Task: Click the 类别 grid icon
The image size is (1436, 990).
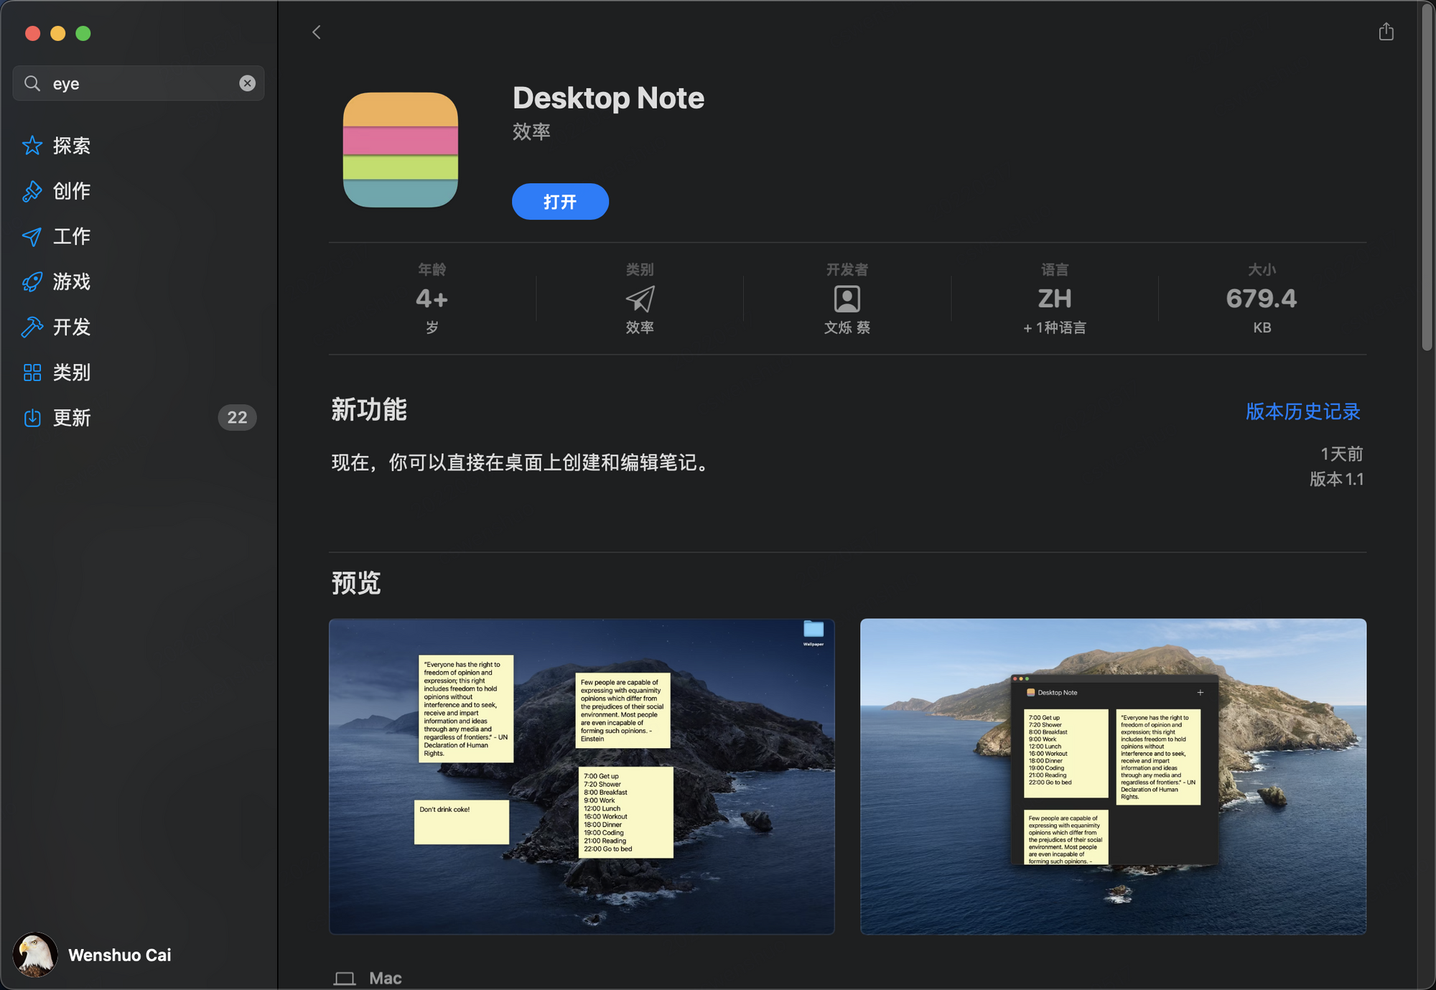Action: pyautogui.click(x=32, y=372)
